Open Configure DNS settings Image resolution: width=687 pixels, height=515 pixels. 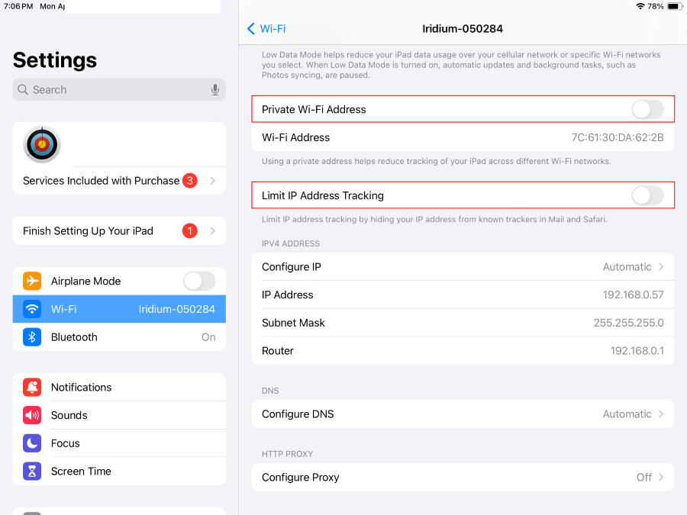[463, 414]
